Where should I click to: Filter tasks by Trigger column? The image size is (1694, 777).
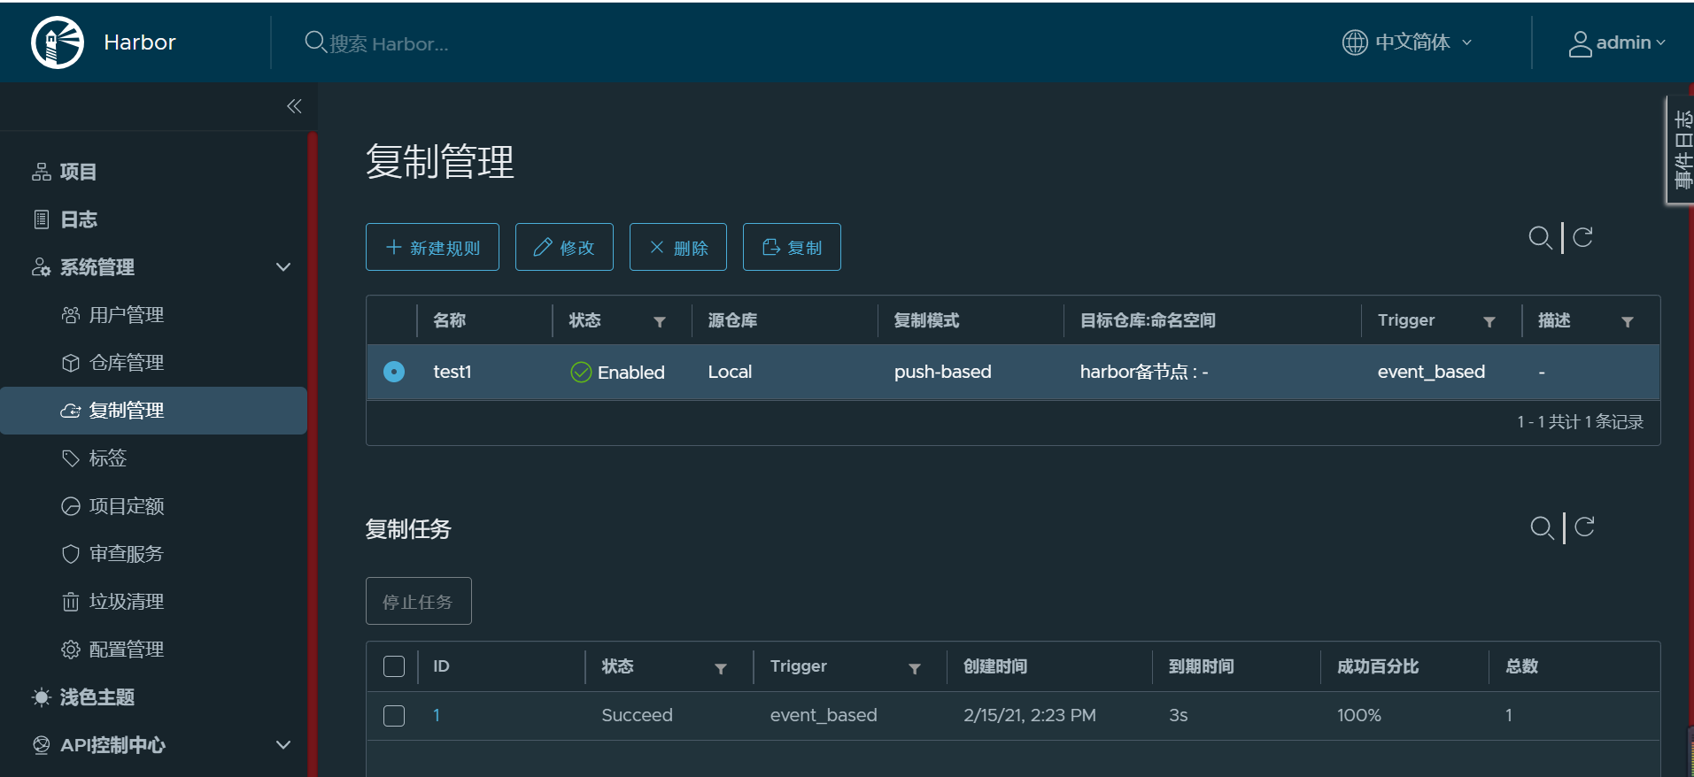[915, 669]
